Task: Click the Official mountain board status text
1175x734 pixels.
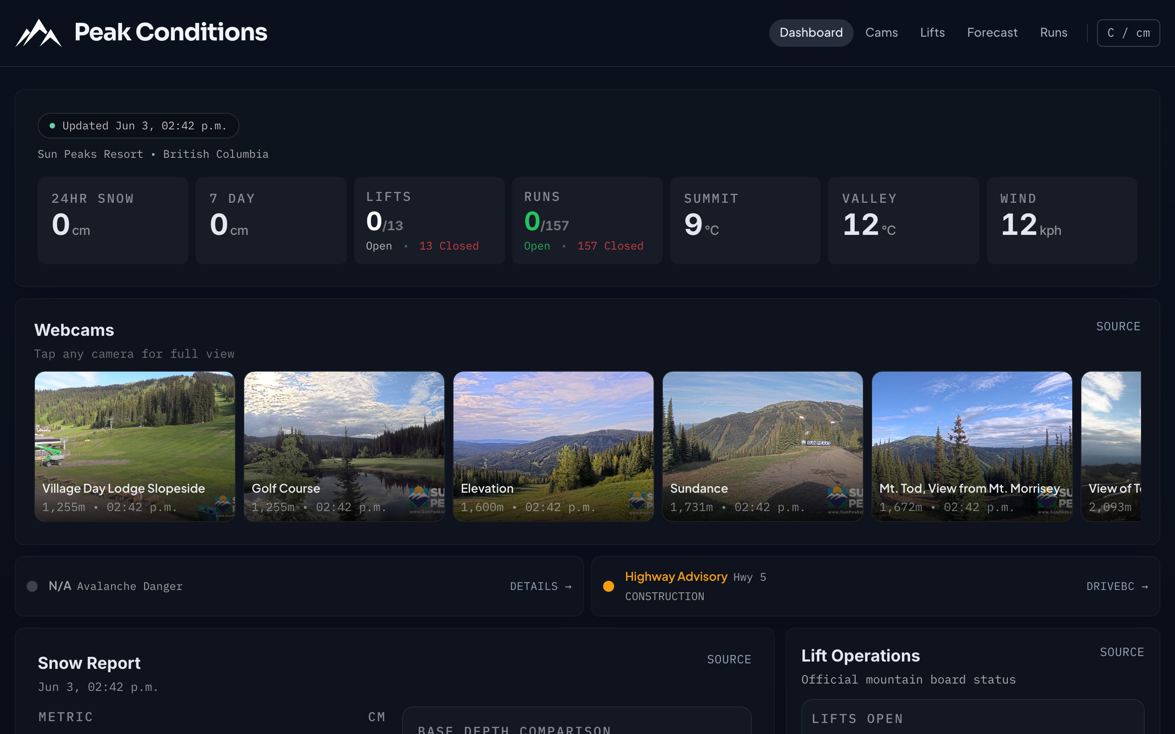Action: (908, 679)
